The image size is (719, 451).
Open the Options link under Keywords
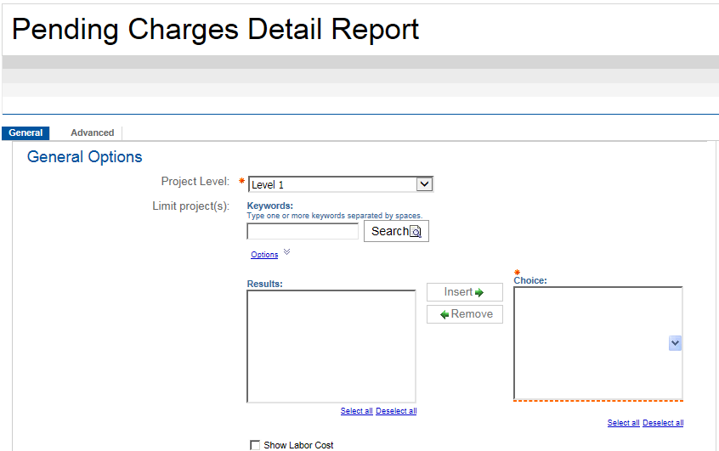pos(264,255)
